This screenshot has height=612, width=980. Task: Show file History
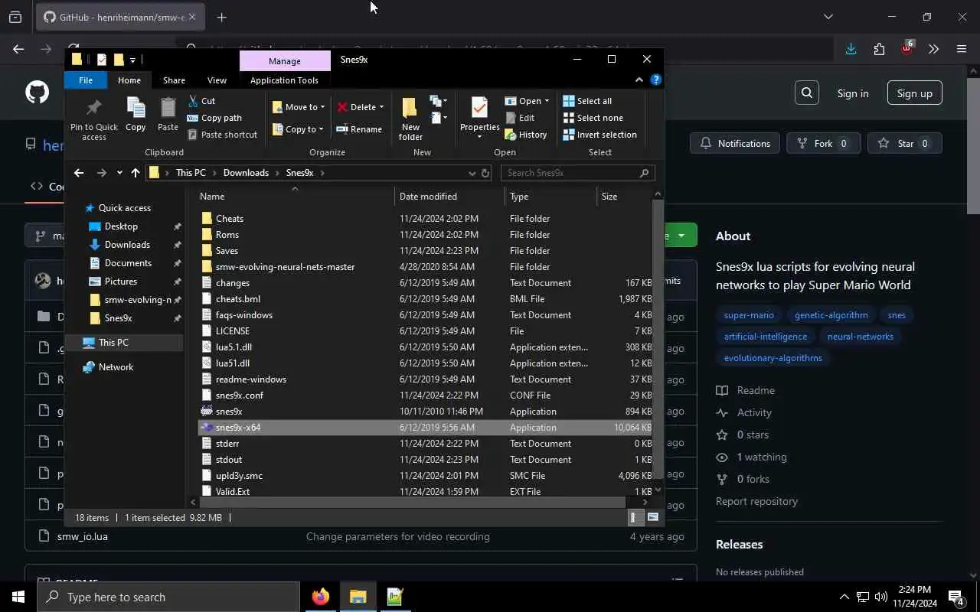click(526, 135)
